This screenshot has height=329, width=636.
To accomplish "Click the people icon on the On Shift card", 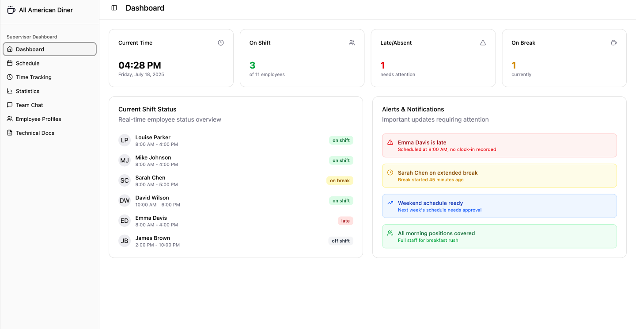I will tap(352, 42).
